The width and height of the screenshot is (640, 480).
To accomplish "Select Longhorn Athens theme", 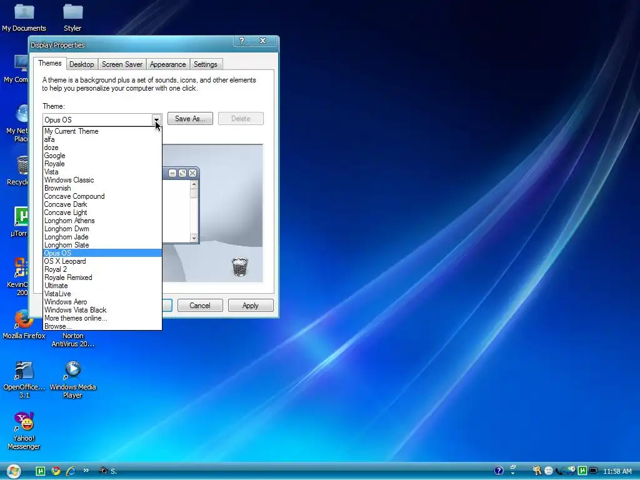I will tap(102, 221).
